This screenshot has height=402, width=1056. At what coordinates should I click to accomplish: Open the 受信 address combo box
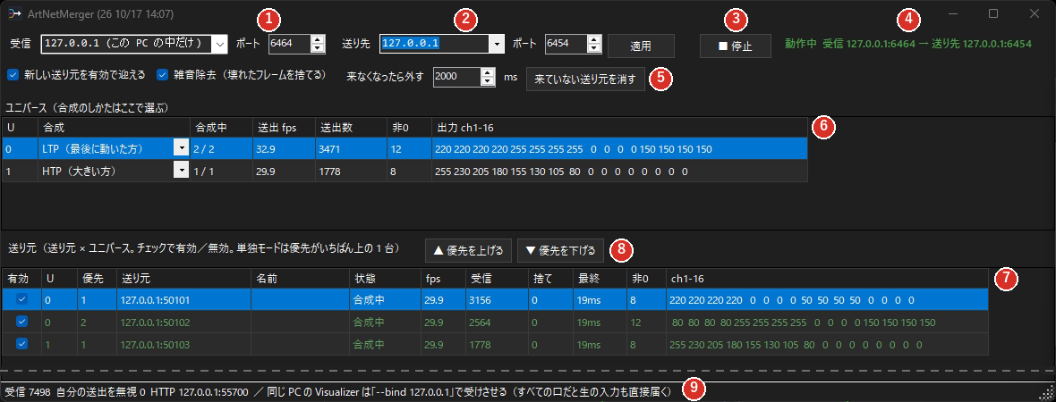coord(135,44)
